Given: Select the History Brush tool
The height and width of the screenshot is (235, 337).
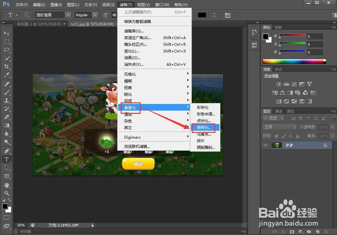Looking at the screenshot, I should (x=7, y=109).
